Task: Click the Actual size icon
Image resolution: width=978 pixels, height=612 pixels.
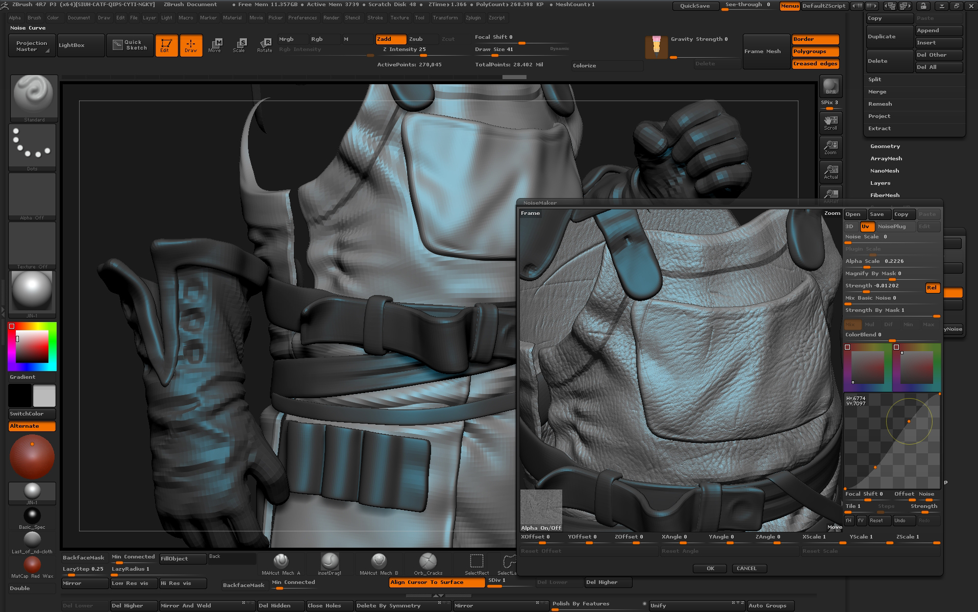Action: pyautogui.click(x=831, y=172)
